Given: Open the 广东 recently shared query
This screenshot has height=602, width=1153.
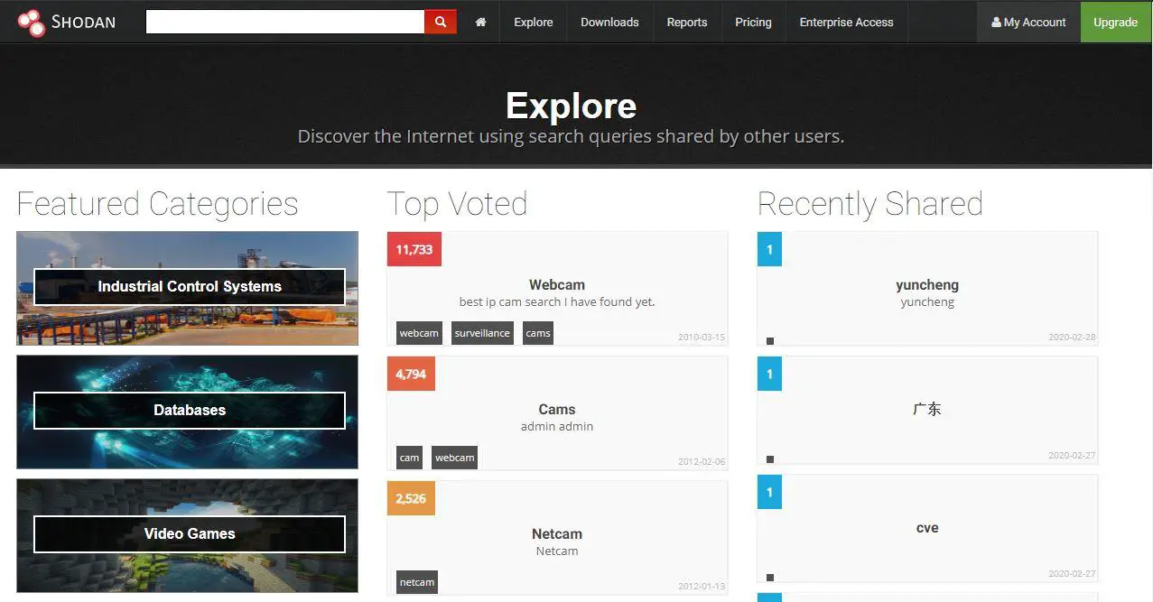Looking at the screenshot, I should 927,409.
